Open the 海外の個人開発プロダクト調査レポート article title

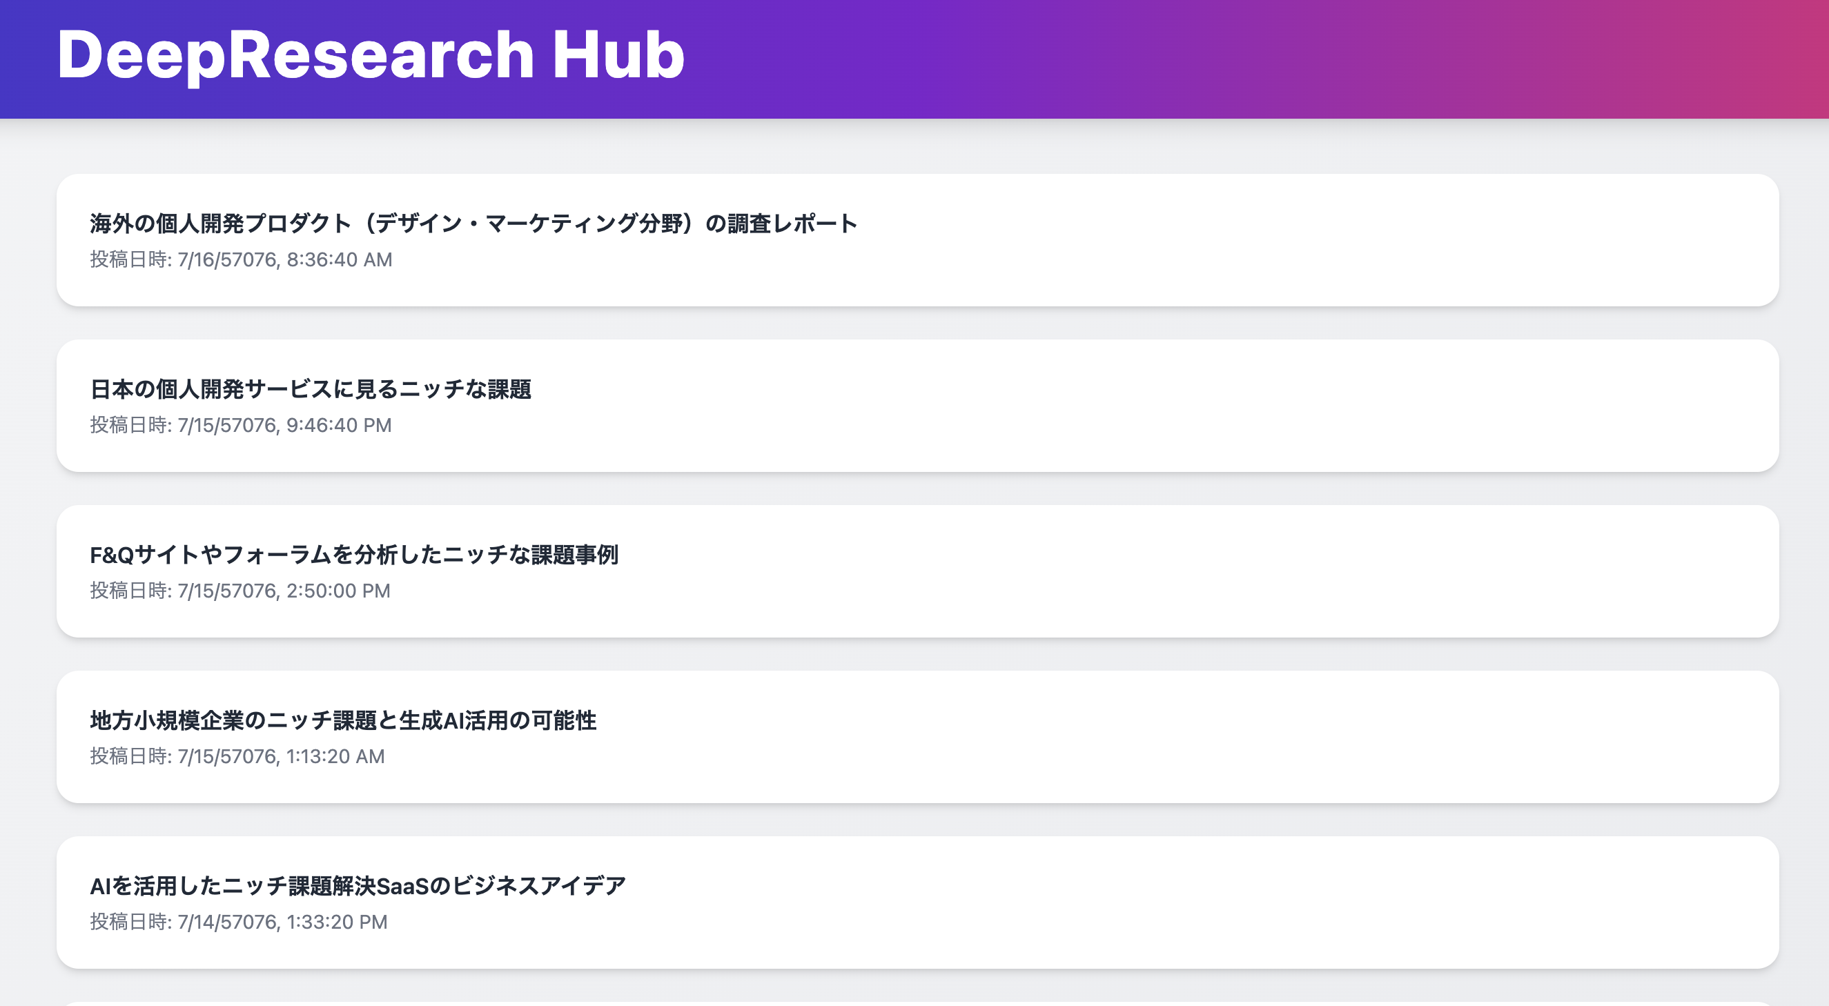(473, 224)
